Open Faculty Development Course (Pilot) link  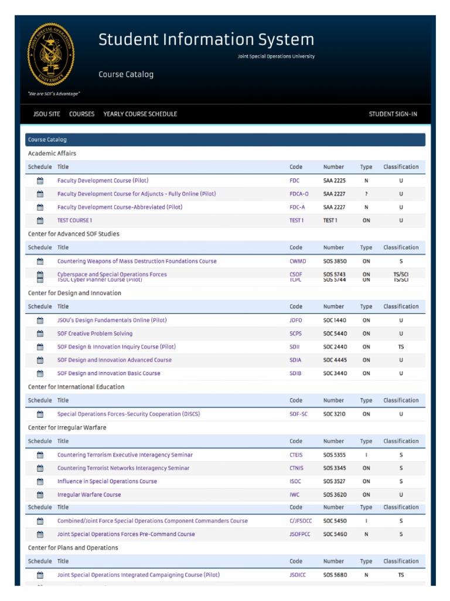(103, 181)
